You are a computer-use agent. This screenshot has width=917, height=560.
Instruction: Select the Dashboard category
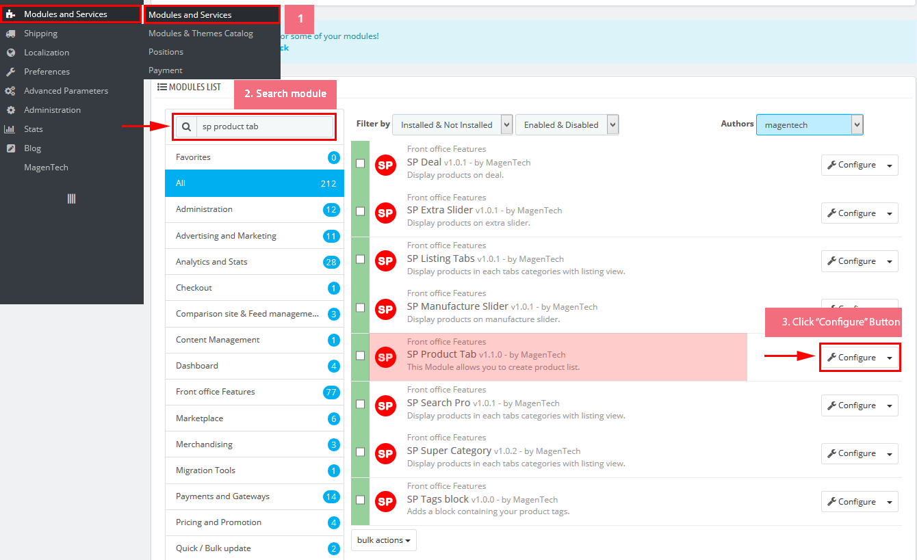[x=255, y=366]
